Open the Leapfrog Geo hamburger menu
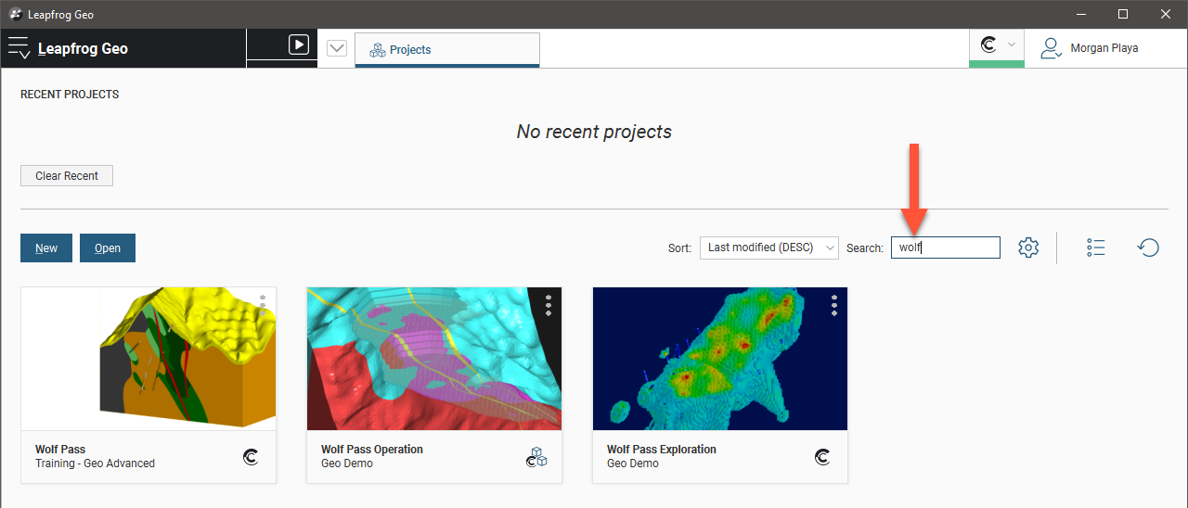Image resolution: width=1188 pixels, height=508 pixels. point(19,48)
